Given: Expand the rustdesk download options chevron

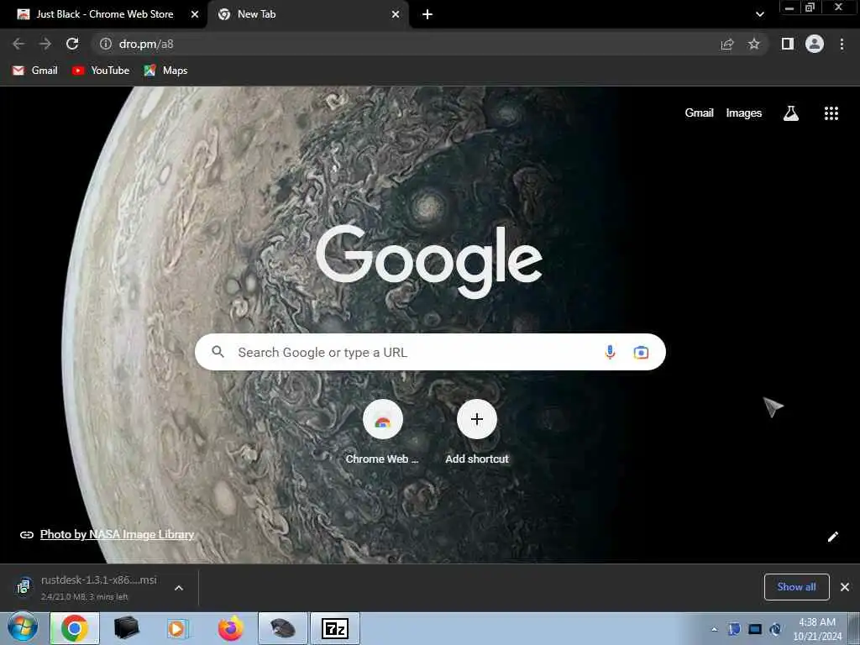Looking at the screenshot, I should pyautogui.click(x=179, y=588).
